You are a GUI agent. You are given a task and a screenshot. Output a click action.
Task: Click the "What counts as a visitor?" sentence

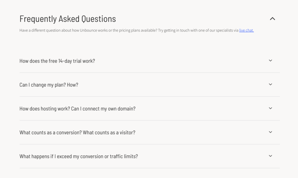[x=109, y=133]
